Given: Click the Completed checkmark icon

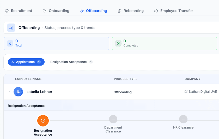Looking at the screenshot, I should 118,43.
